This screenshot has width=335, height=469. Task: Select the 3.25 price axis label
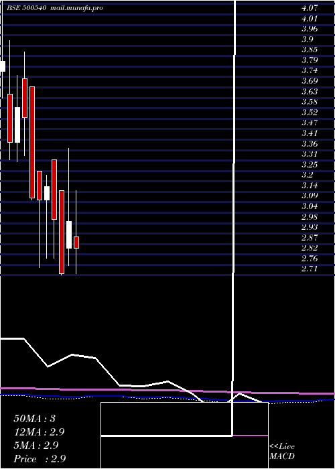[x=310, y=165]
